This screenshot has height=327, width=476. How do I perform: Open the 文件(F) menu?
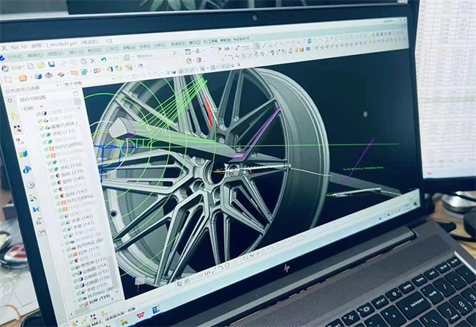(15, 56)
